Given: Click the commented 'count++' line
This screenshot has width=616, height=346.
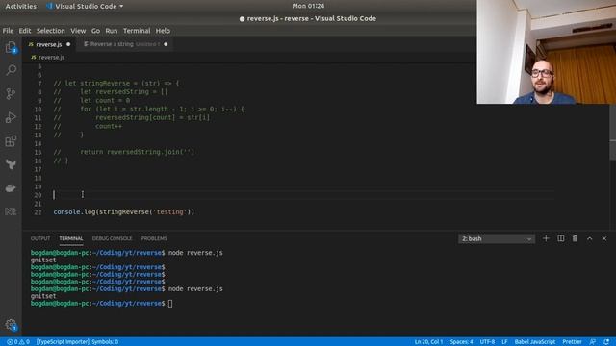Looking at the screenshot, I should pyautogui.click(x=88, y=126).
